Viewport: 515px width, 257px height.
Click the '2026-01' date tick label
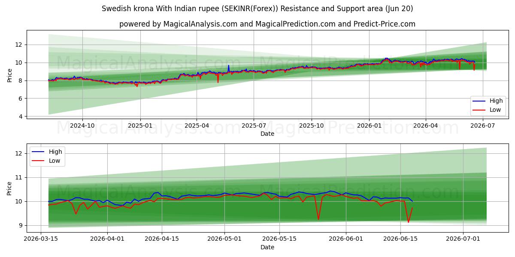click(370, 126)
